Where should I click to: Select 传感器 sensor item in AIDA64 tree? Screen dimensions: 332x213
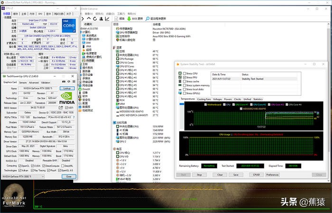click(88, 61)
